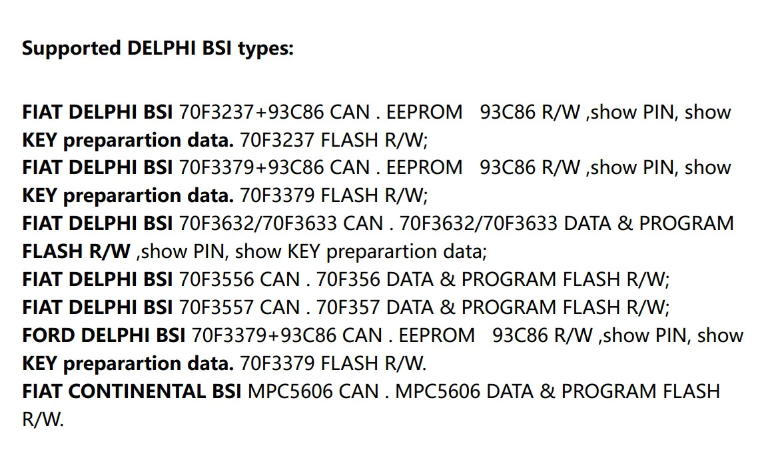784x456 pixels.
Task: Click '70F3632/70F3633 DATA & PROGRAM' text
Action: (566, 223)
